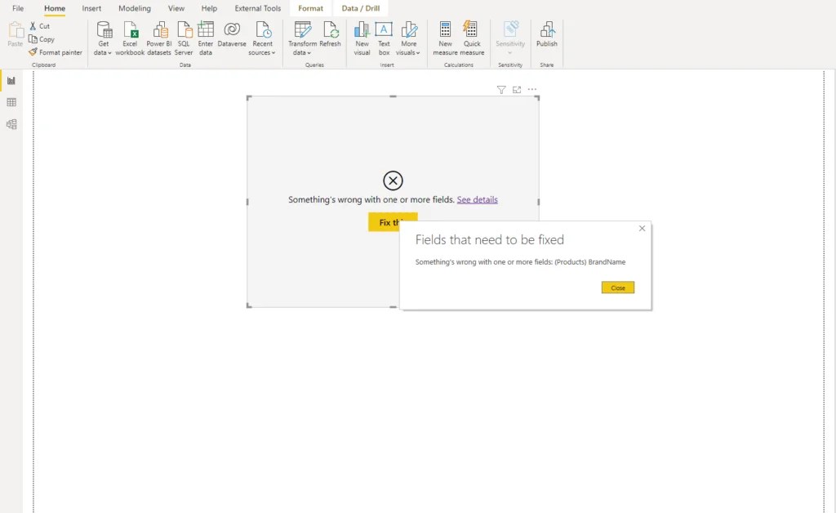Switch to the Modeling ribbon tab
836x513 pixels.
pos(134,8)
